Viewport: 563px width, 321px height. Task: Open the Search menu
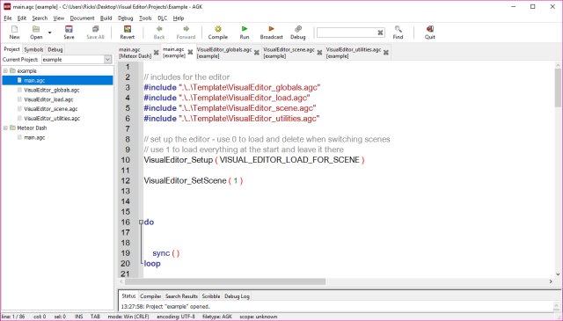coord(40,18)
